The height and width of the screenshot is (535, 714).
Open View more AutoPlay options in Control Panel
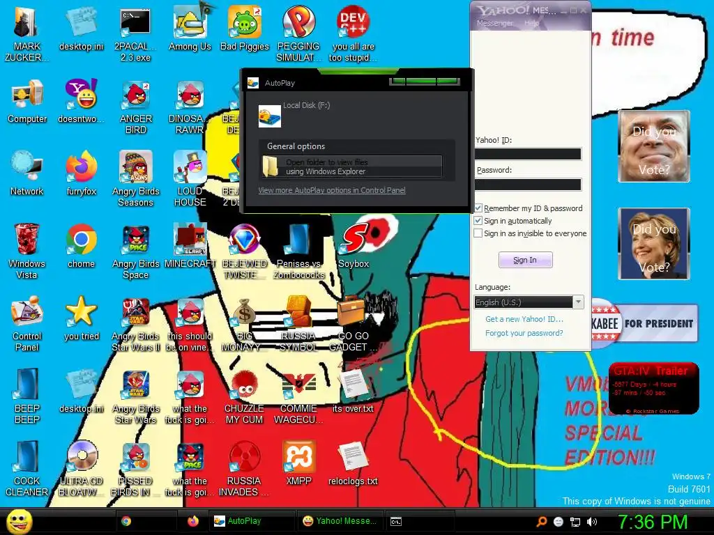click(x=332, y=190)
